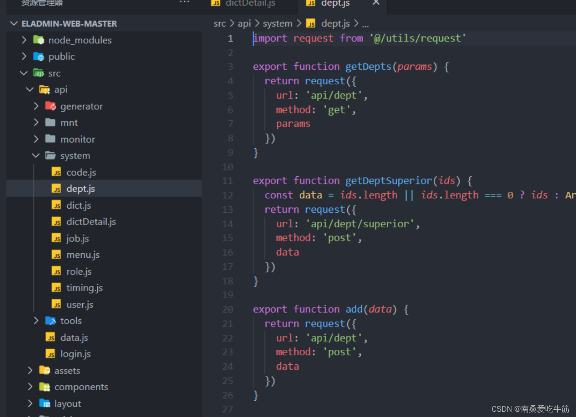Expand the tools folder chevron
The image size is (576, 417).
pyautogui.click(x=36, y=321)
